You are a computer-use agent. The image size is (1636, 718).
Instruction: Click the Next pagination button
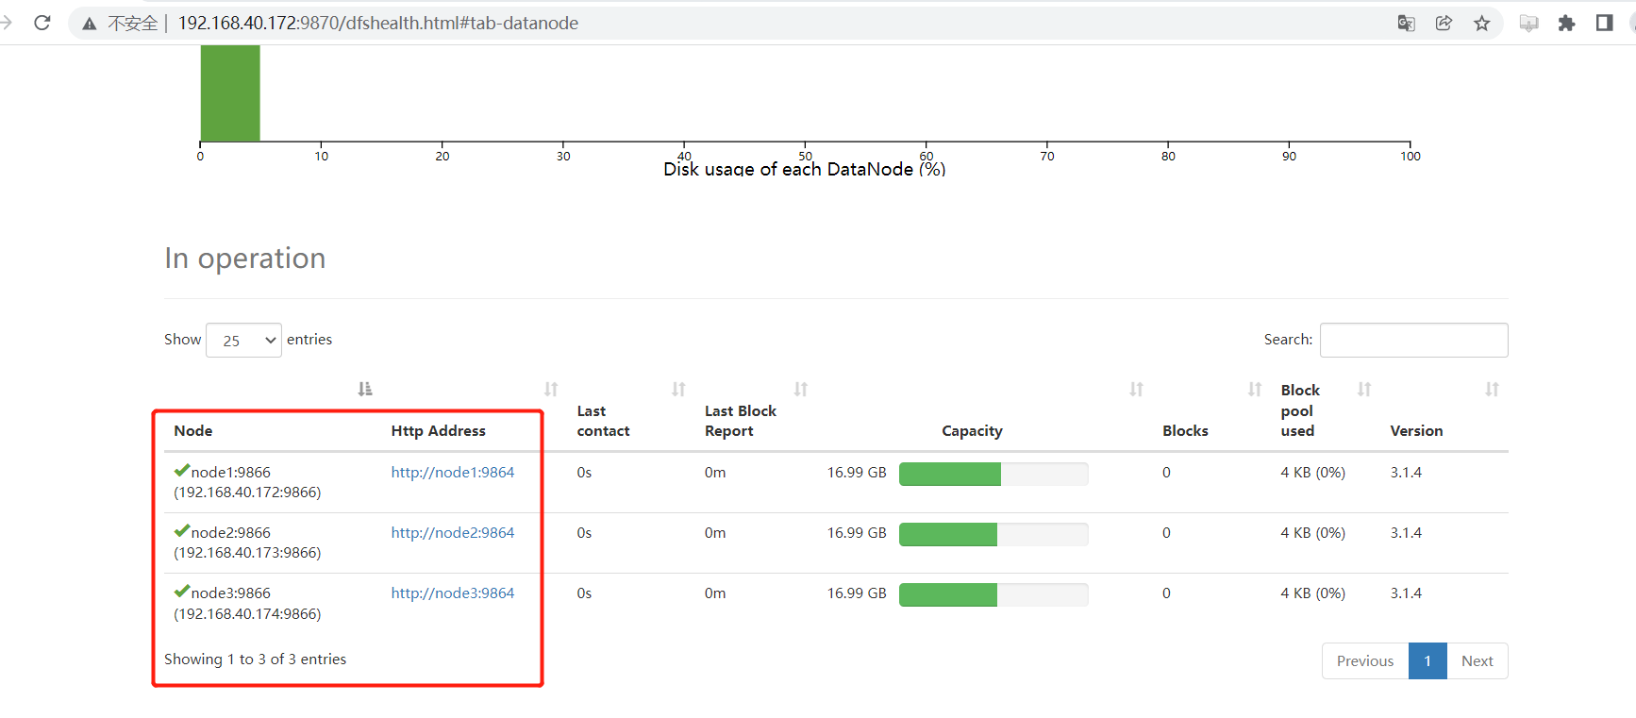tap(1477, 660)
